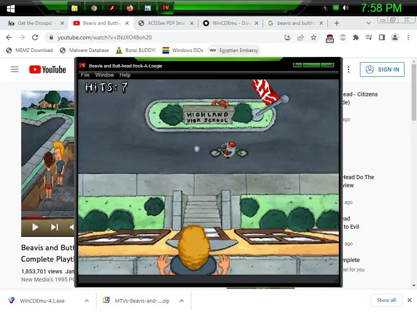Viewport: 417px width, 312px height.
Task: Open the blue window app on taskbar
Action: click(x=148, y=8)
